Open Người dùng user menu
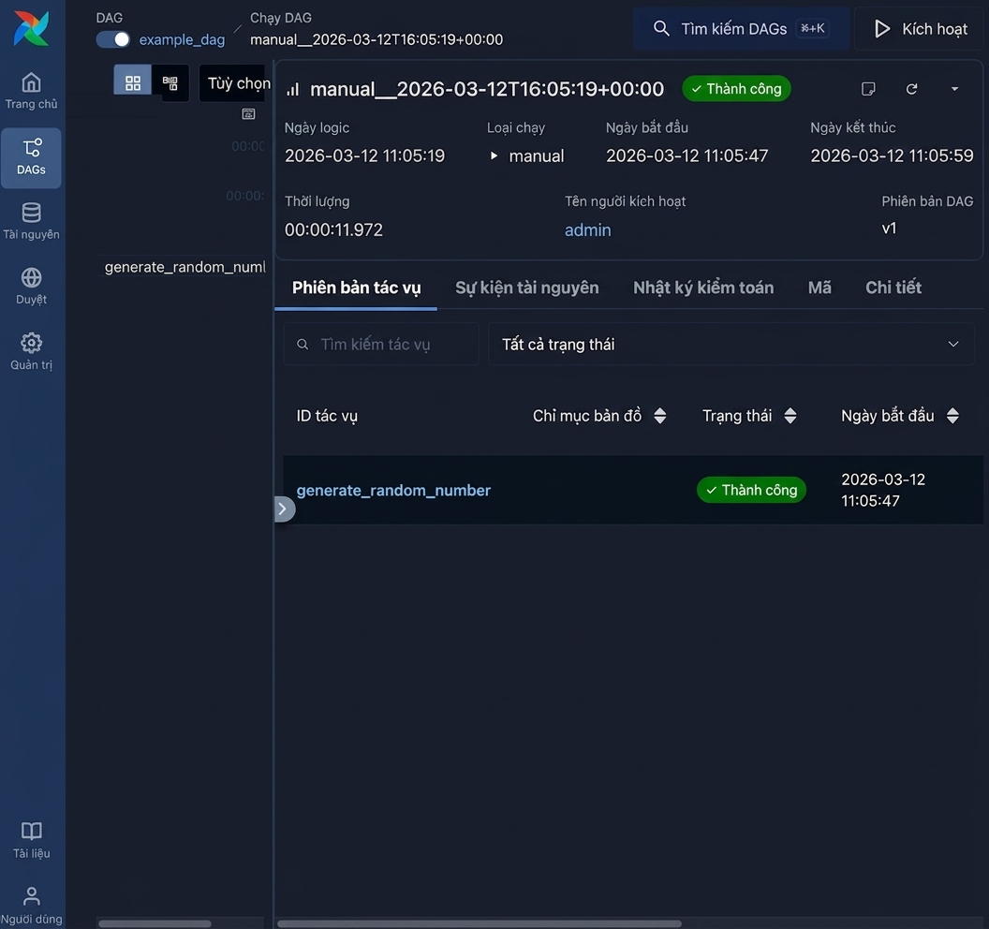The height and width of the screenshot is (929, 989). [x=31, y=906]
